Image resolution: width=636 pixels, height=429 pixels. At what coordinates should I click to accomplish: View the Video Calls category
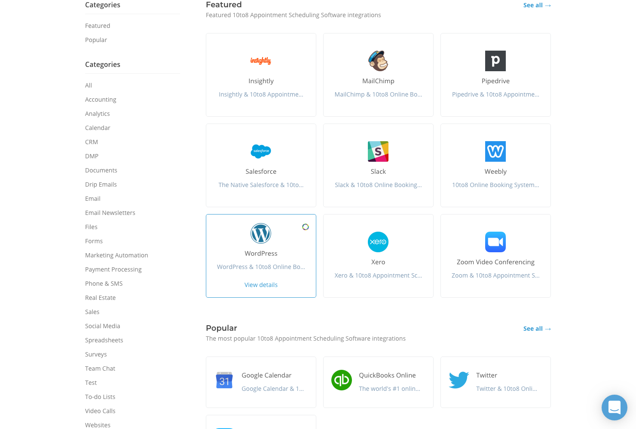click(x=100, y=411)
